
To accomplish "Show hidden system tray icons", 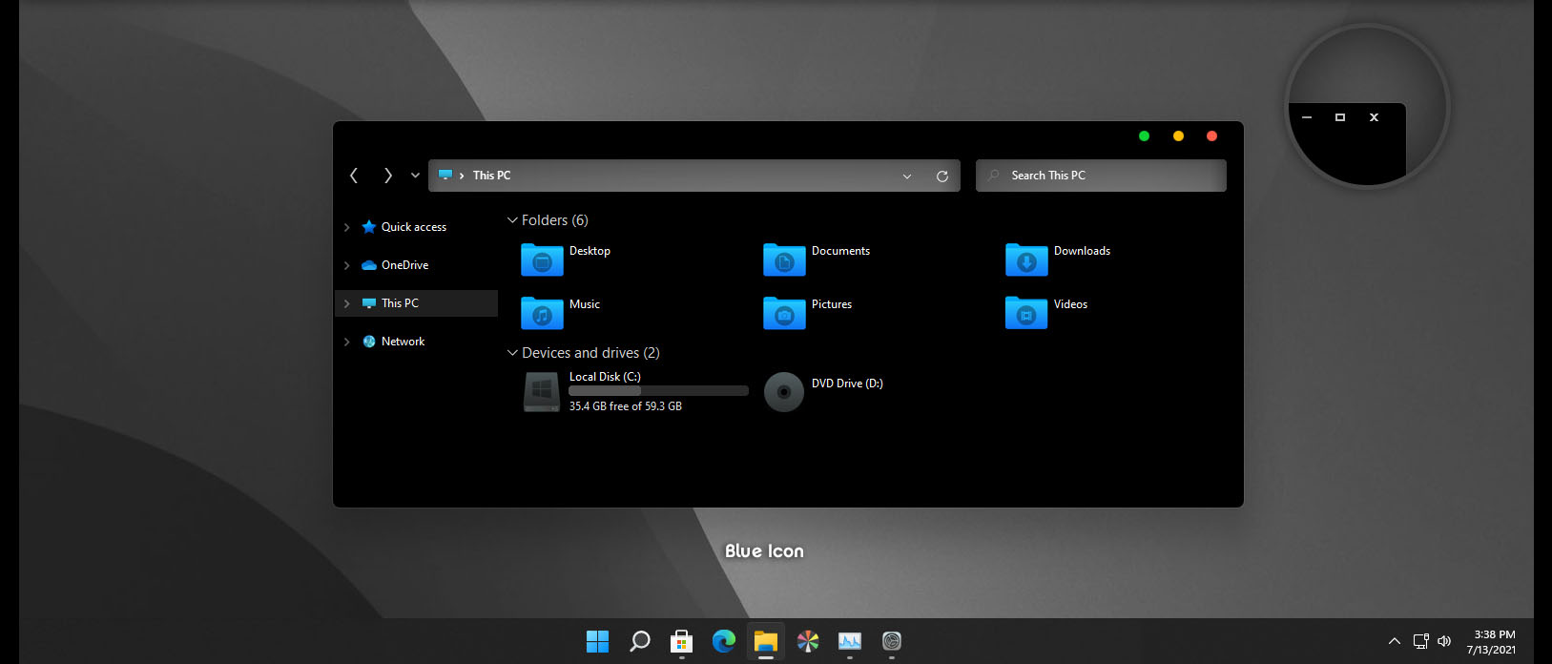I will point(1394,641).
